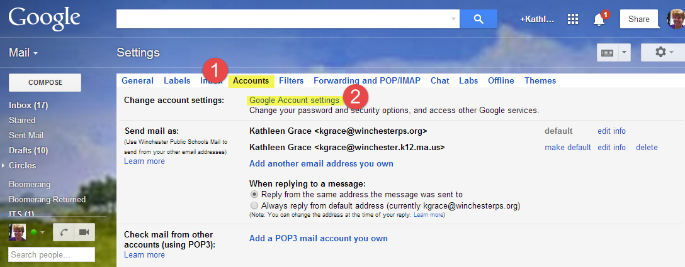Click edit info for kgrace@winchester.k12.ma.us
Viewport: 685px width, 267px height.
611,148
